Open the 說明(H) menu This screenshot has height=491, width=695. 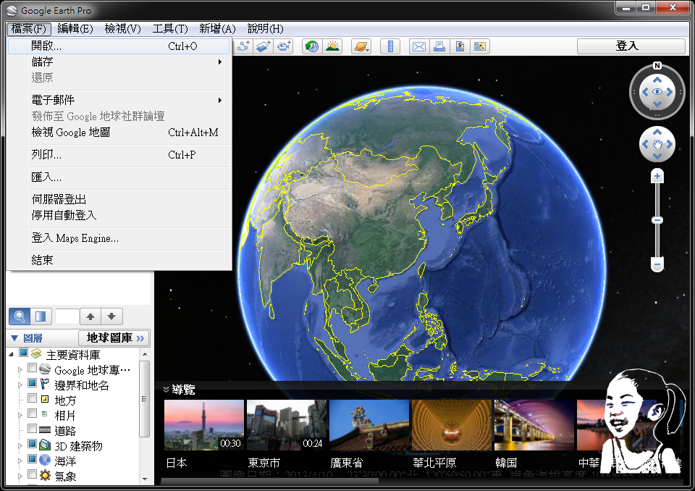[265, 29]
